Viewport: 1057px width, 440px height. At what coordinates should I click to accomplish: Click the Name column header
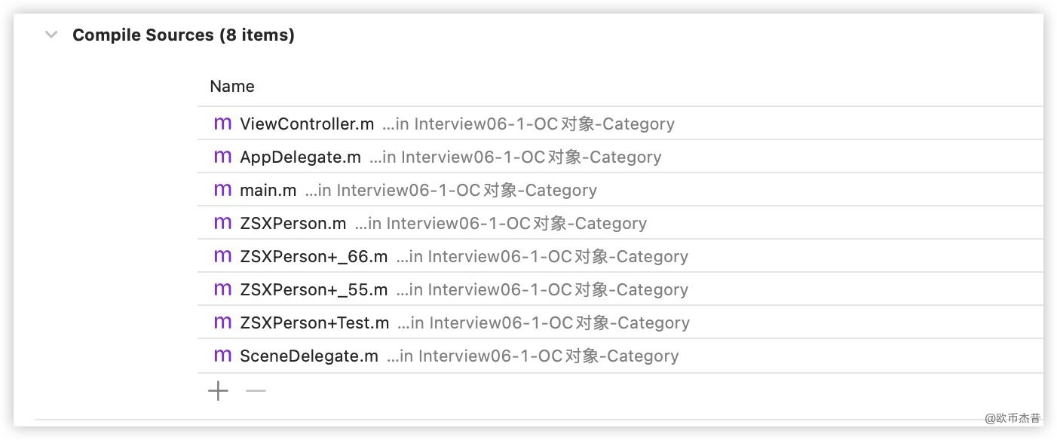tap(232, 86)
